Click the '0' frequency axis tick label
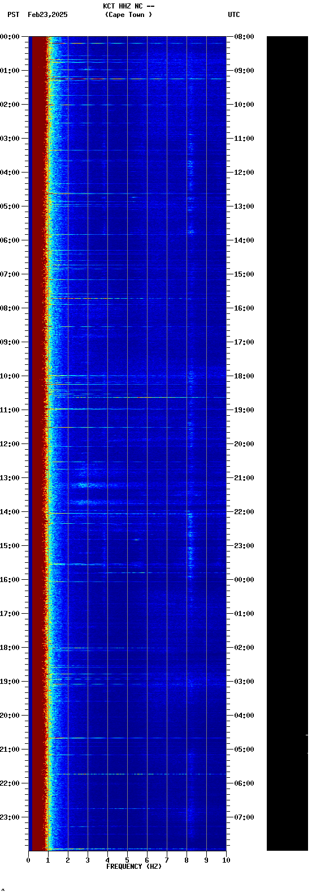 coord(28,860)
